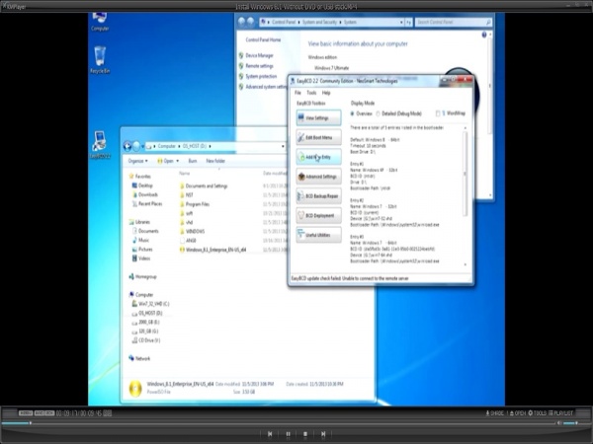Image resolution: width=593 pixels, height=444 pixels.
Task: Click Explorer forward navigation arrow
Action: point(136,146)
